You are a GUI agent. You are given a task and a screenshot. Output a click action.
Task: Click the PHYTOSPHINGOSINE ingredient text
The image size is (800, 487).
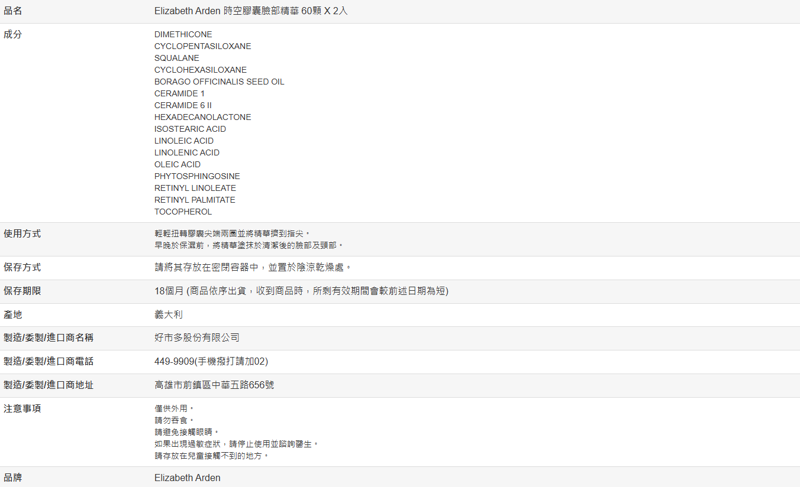(197, 176)
